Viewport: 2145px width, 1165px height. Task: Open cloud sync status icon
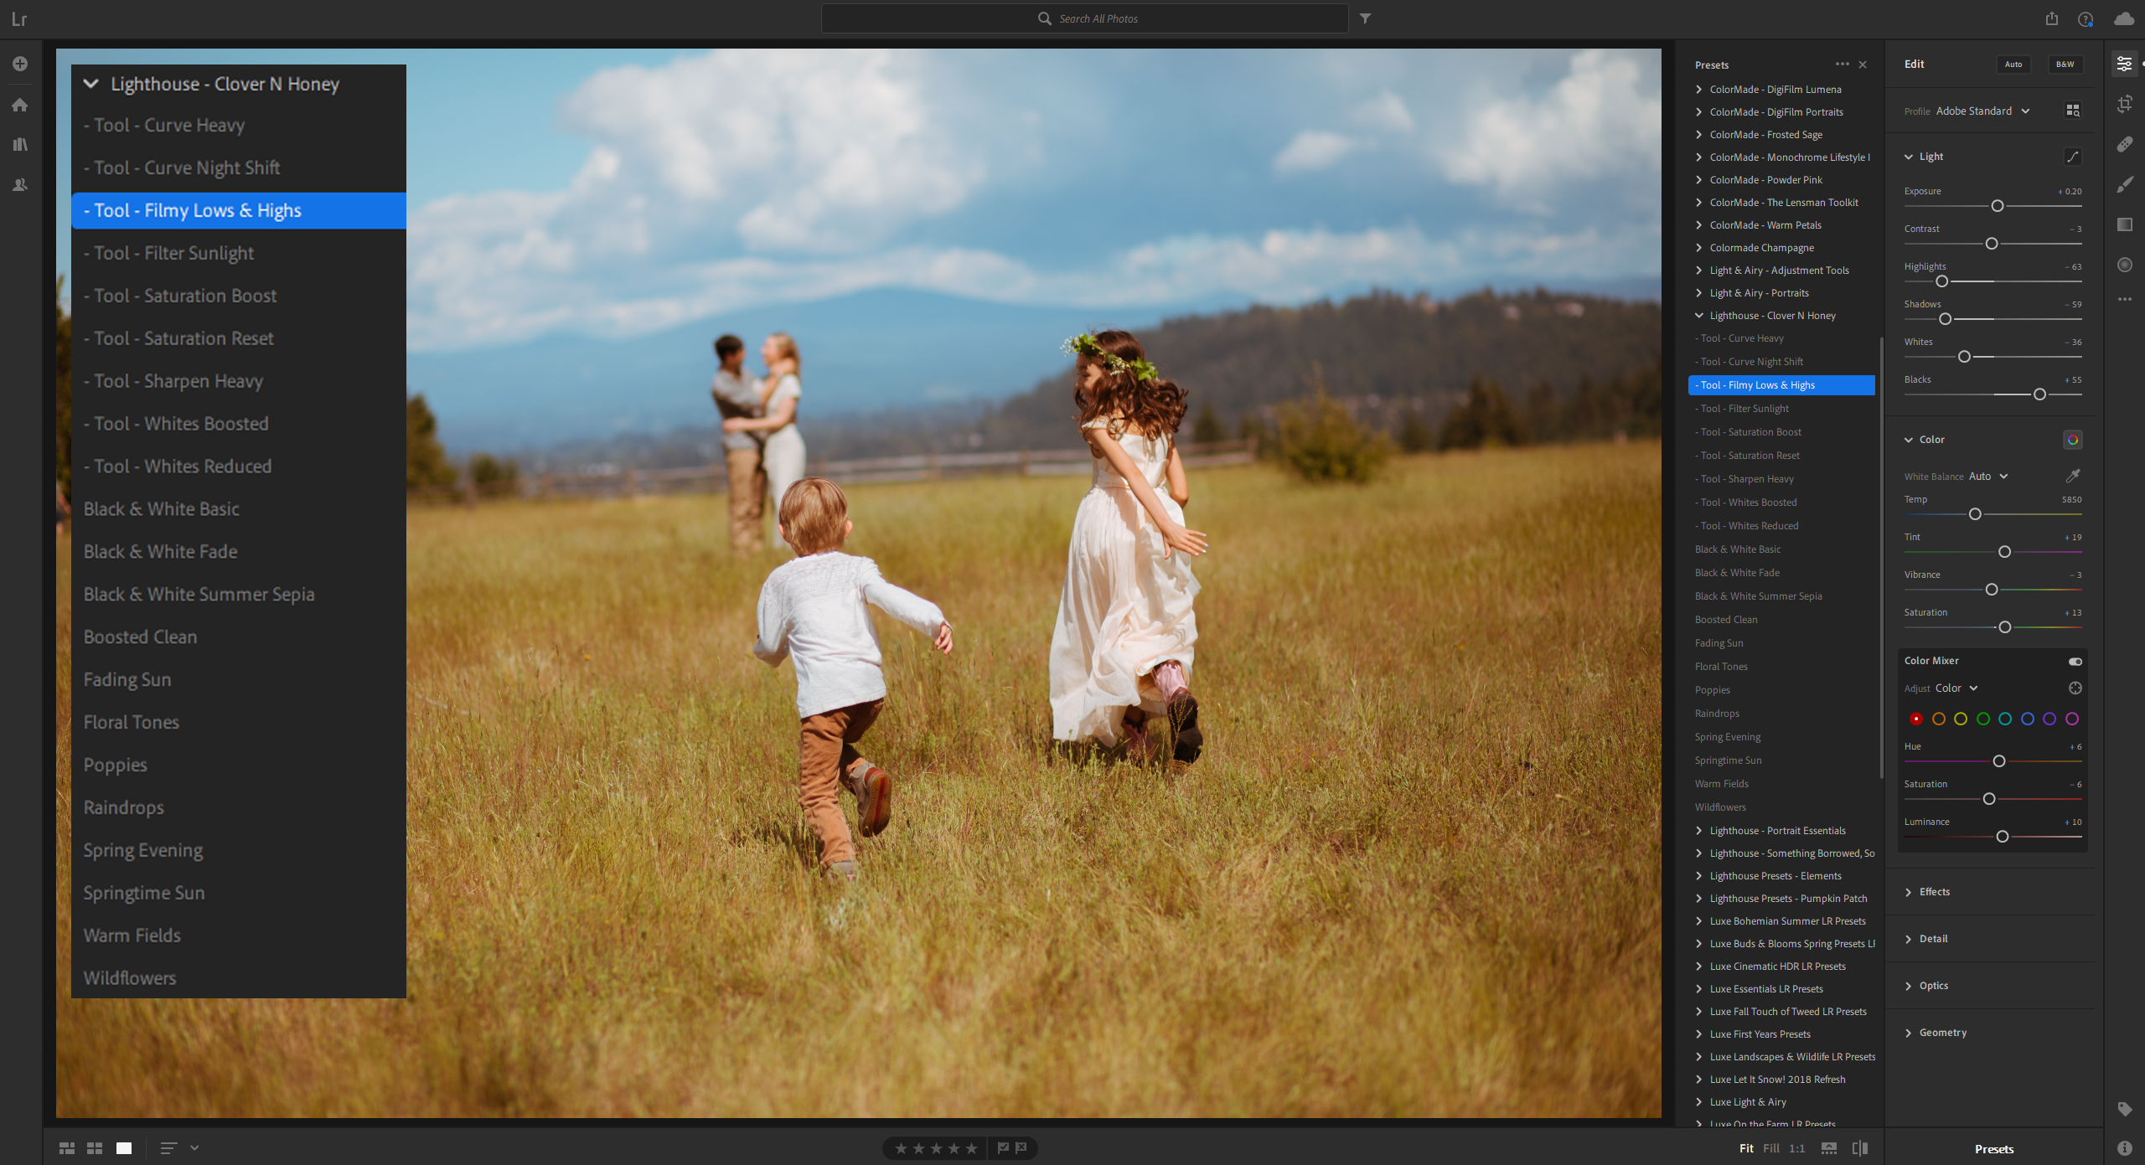point(2124,18)
